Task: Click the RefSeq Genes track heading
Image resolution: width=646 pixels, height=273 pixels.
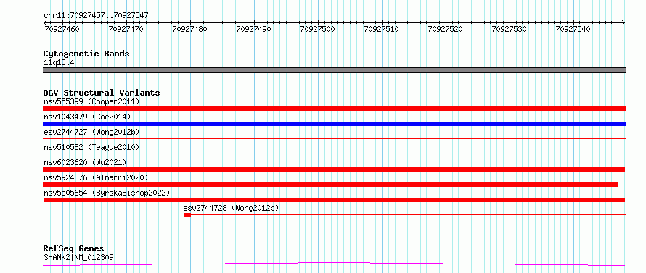Action: pos(74,249)
